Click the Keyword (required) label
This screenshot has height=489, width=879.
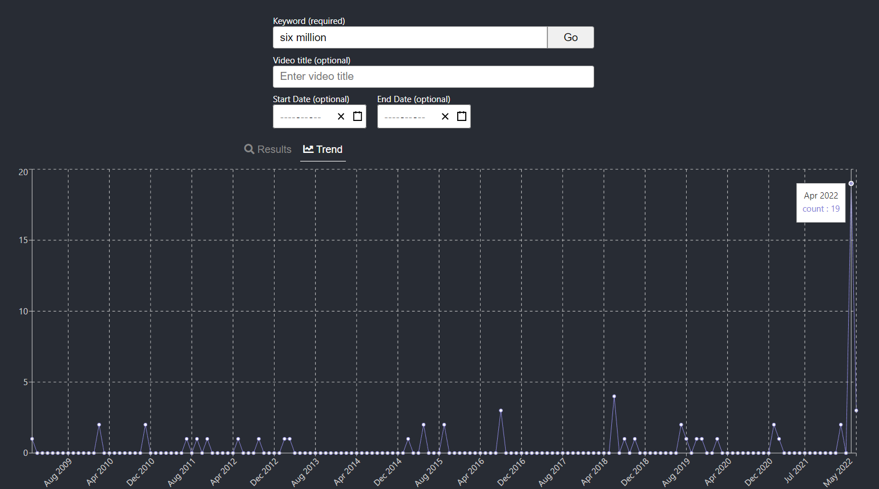pyautogui.click(x=309, y=21)
